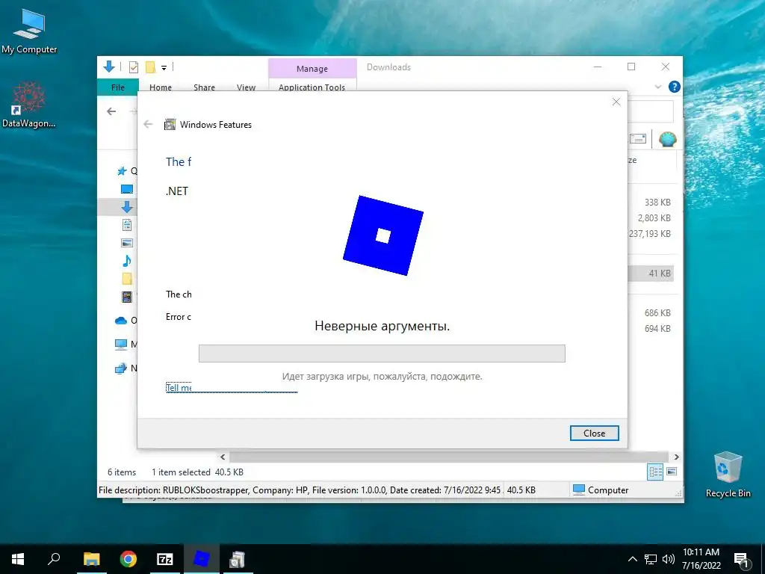The height and width of the screenshot is (574, 765).
Task: Click Computer in status bar
Action: (x=601, y=490)
